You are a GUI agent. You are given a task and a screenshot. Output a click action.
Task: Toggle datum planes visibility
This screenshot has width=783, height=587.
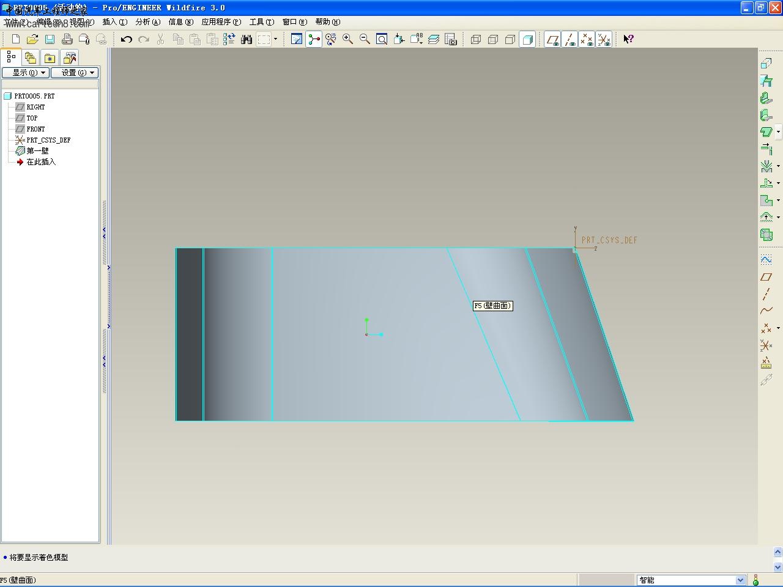[552, 39]
